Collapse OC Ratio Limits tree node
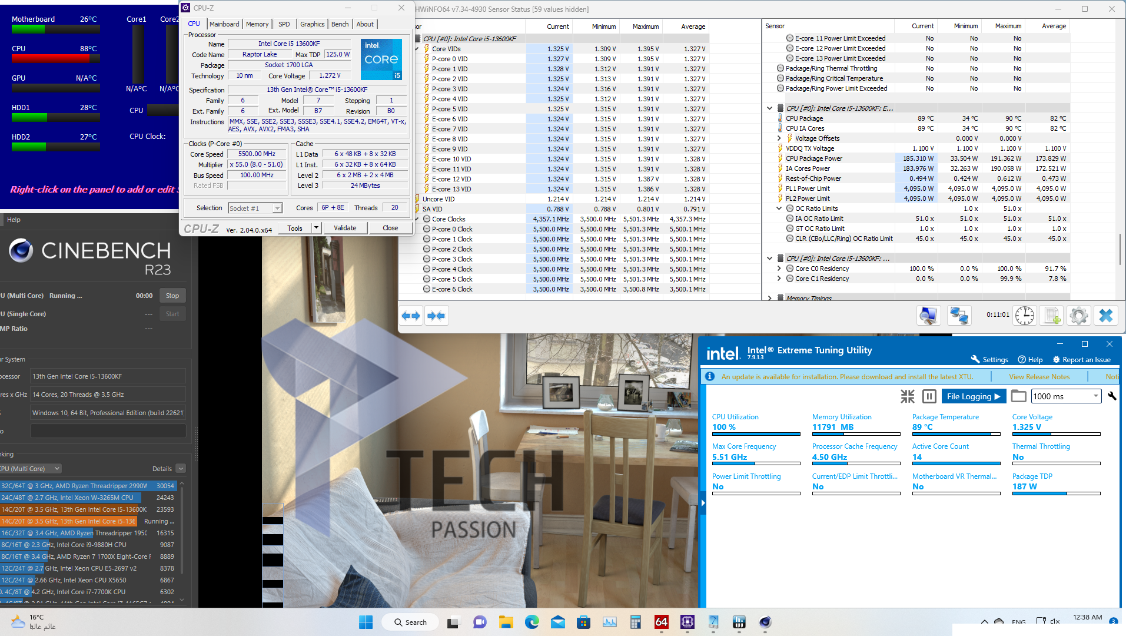The image size is (1126, 636). pos(779,208)
